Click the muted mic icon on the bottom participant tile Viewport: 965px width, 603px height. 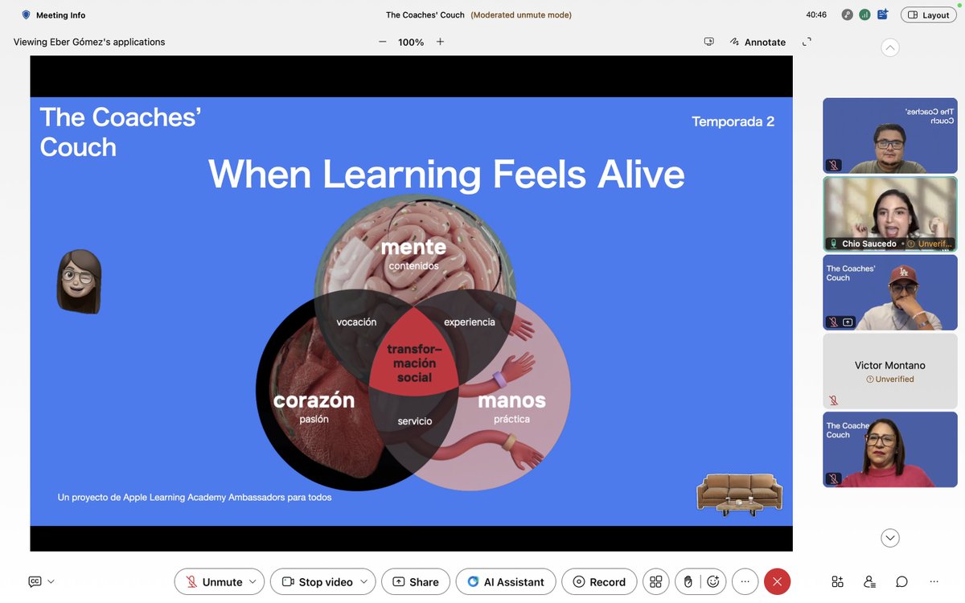(833, 478)
